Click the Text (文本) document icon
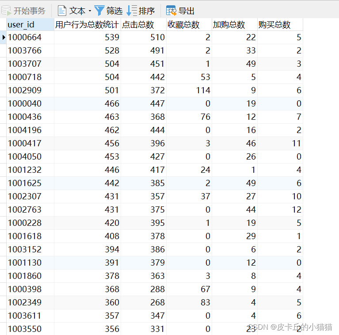This screenshot has width=339, height=335. click(x=62, y=11)
